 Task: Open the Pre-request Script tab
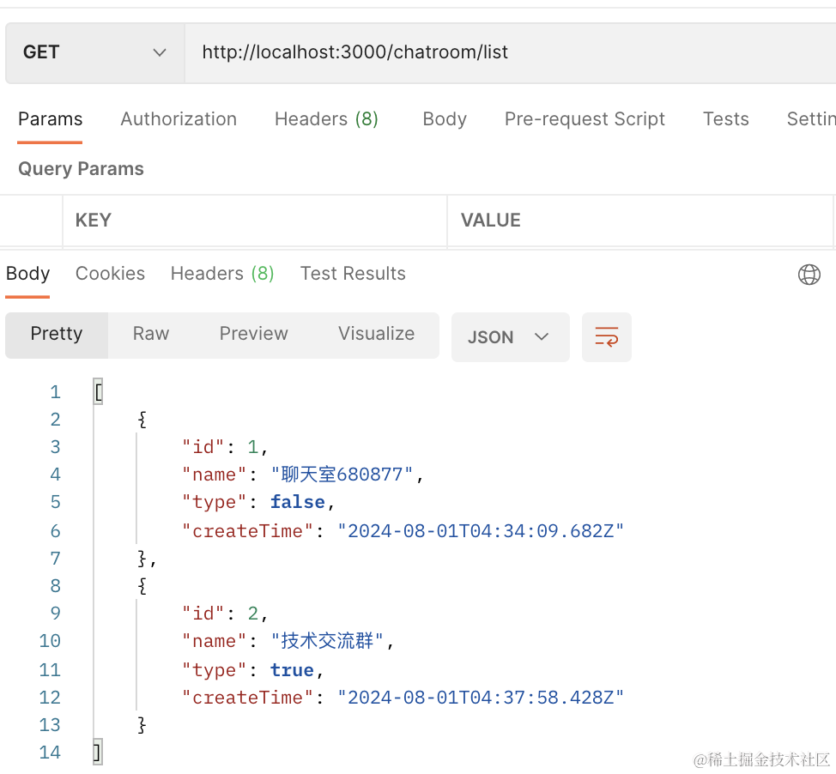585,119
